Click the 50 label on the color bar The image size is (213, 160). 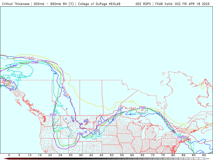pyautogui.click(x=112, y=155)
